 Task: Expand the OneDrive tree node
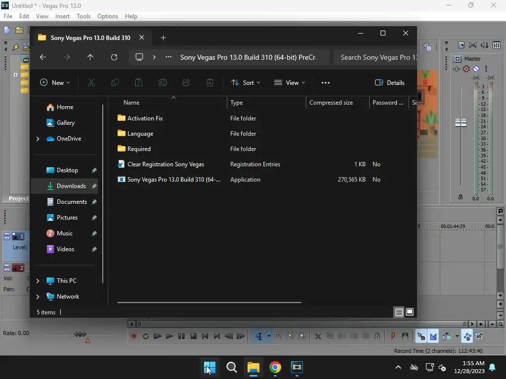38,139
